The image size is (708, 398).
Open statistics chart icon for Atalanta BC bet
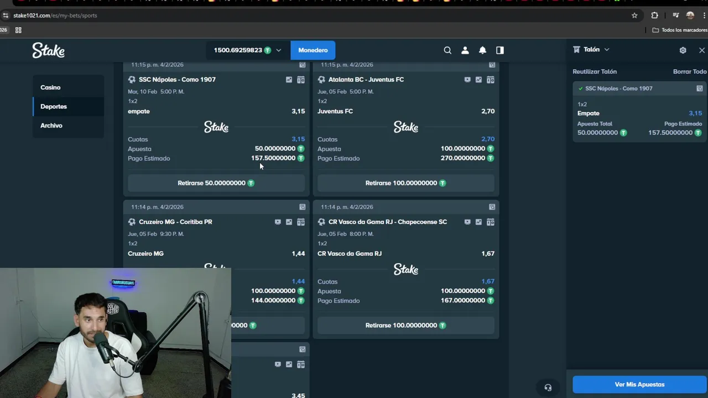point(478,80)
